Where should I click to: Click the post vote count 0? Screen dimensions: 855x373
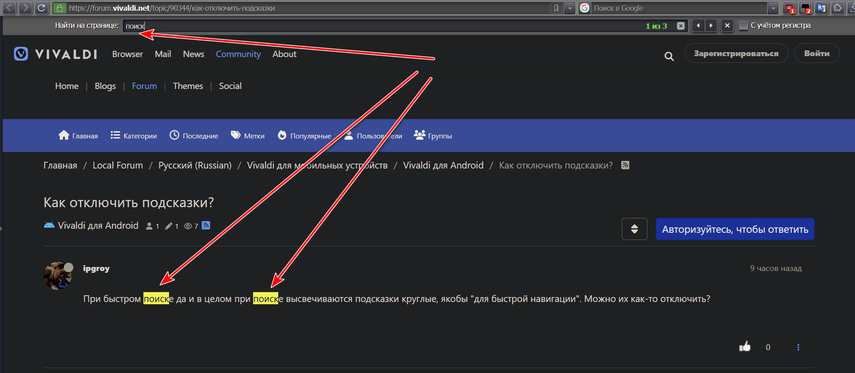tap(768, 347)
